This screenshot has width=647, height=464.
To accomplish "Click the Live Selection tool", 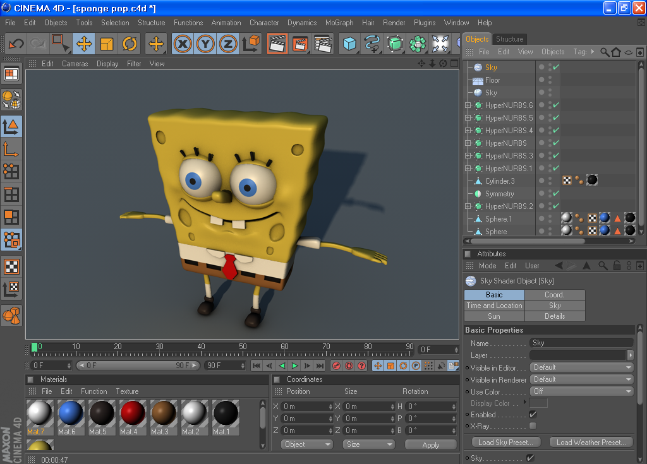I will [x=61, y=44].
